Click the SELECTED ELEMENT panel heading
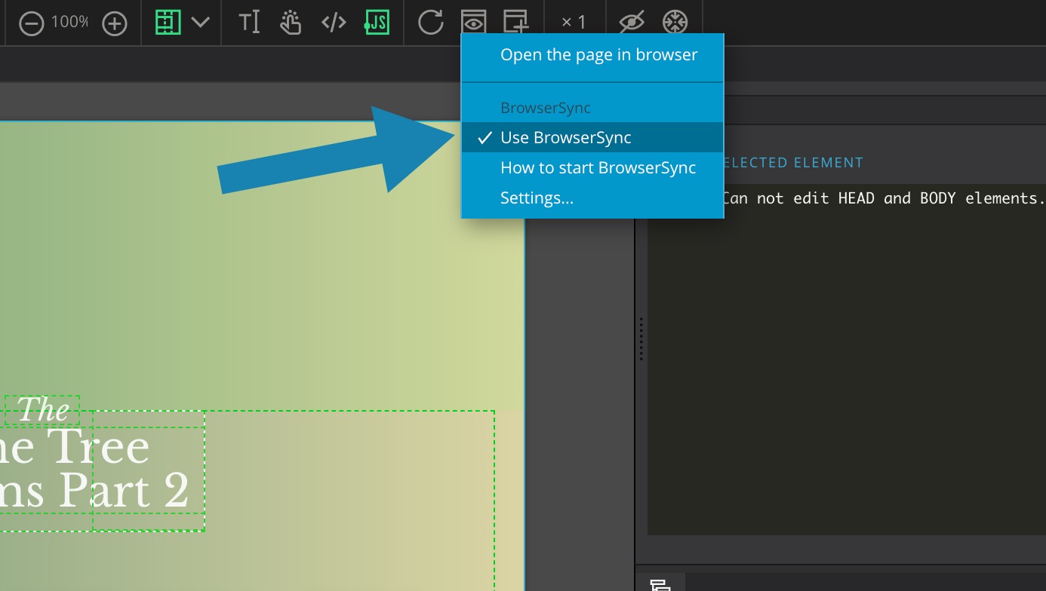Viewport: 1046px width, 591px height. [792, 163]
